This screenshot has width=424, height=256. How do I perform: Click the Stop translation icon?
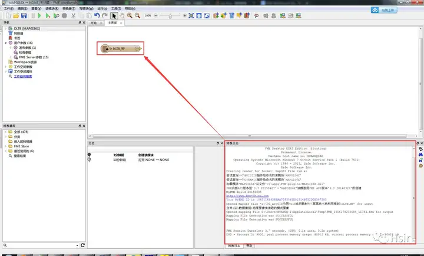64,16
